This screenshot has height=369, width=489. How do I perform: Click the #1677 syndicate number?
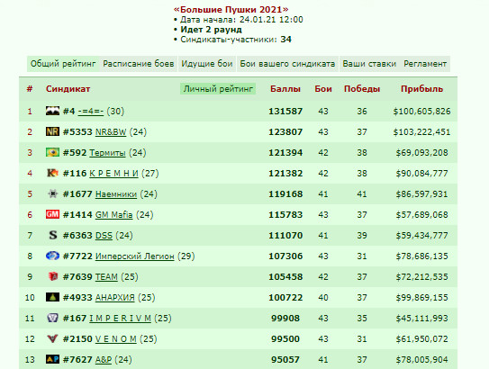point(77,194)
